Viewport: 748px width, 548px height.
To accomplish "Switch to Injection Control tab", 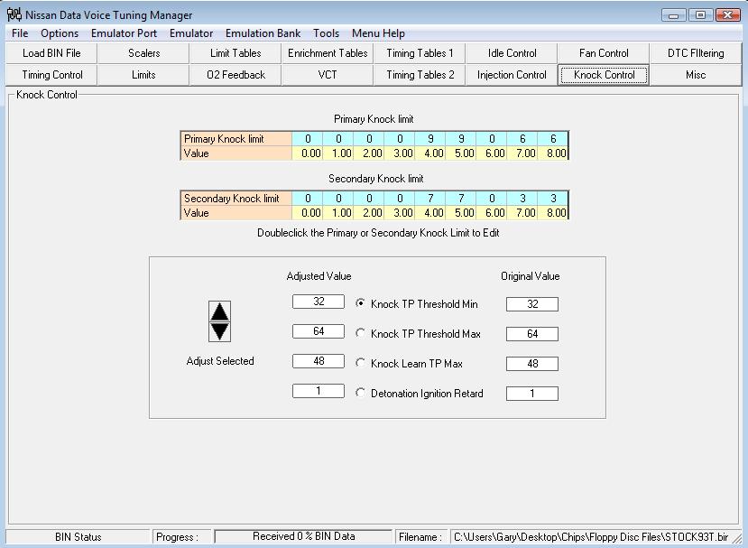I will coord(512,75).
